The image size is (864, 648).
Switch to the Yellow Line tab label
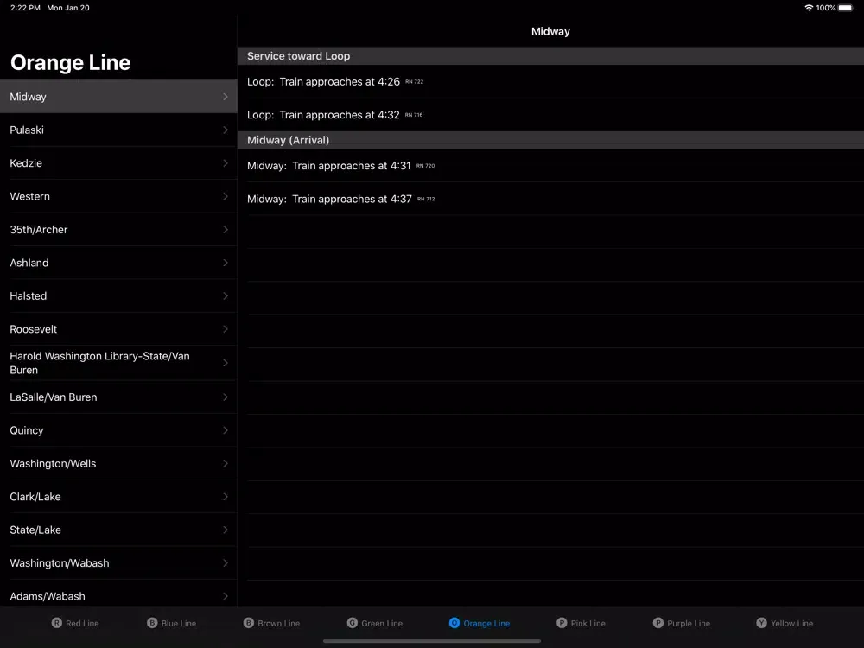coord(791,623)
